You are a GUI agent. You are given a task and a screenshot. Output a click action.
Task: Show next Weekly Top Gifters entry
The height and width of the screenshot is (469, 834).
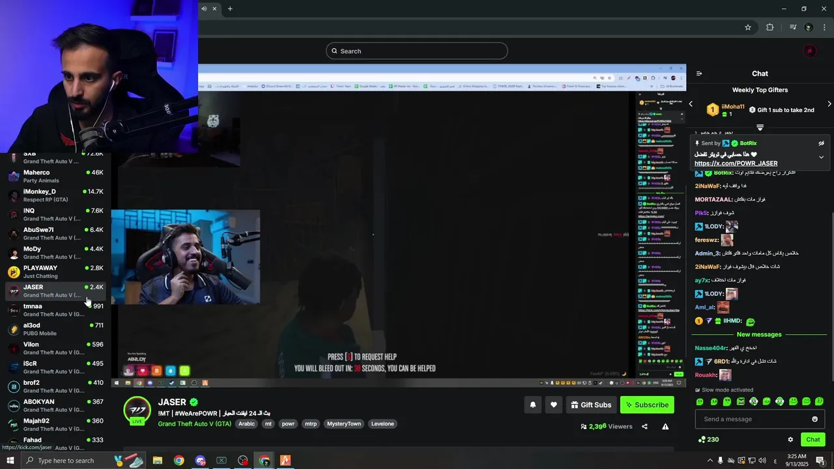pyautogui.click(x=829, y=104)
